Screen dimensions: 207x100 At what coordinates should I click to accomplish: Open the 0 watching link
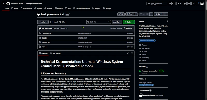click(144, 58)
